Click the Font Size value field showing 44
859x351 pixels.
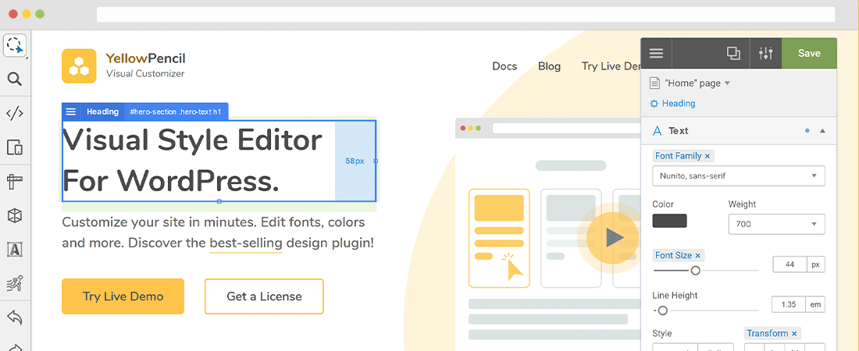tap(790, 264)
